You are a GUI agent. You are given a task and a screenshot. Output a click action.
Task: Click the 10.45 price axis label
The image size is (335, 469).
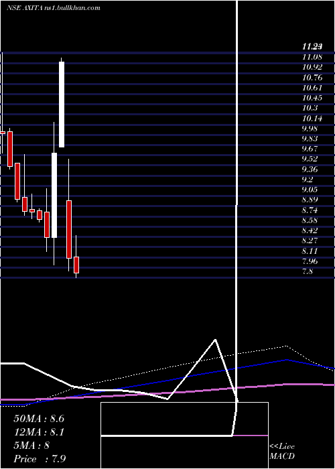tap(312, 98)
